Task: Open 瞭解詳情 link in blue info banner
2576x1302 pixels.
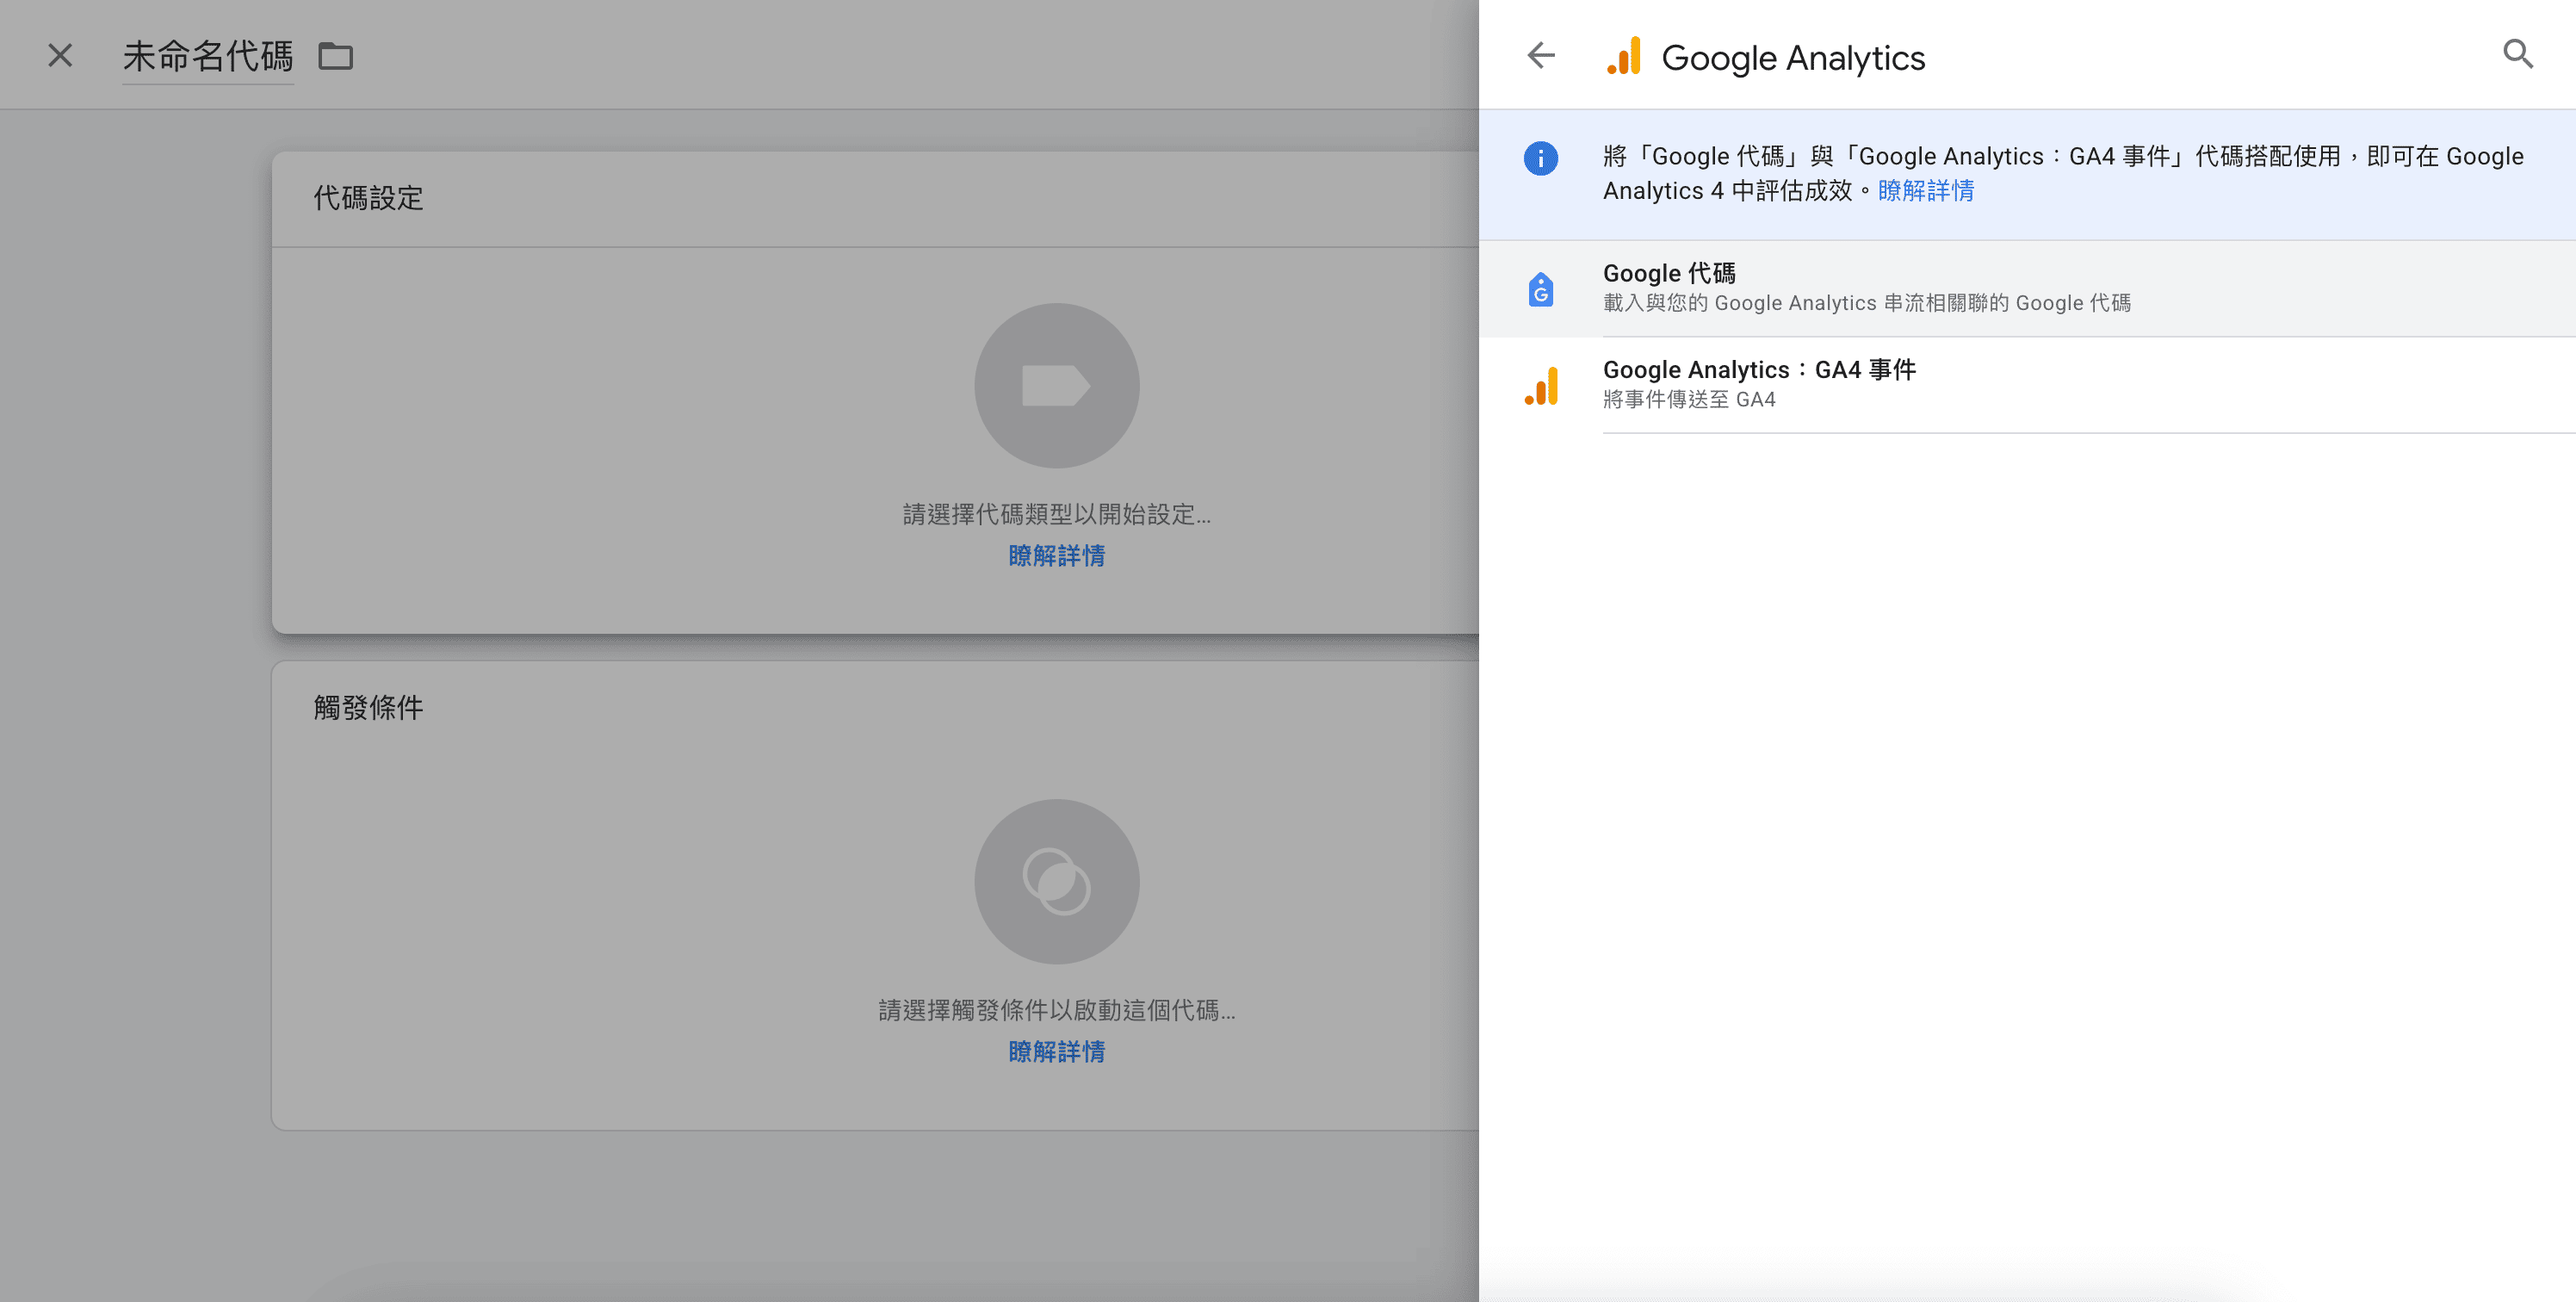Action: coord(1925,191)
